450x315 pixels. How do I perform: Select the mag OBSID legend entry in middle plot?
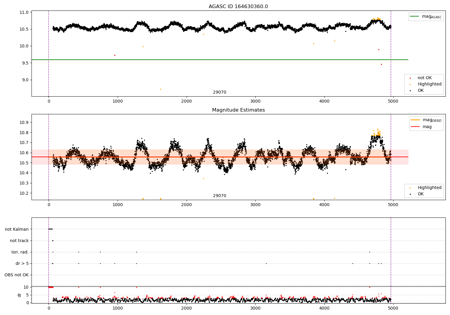click(426, 120)
